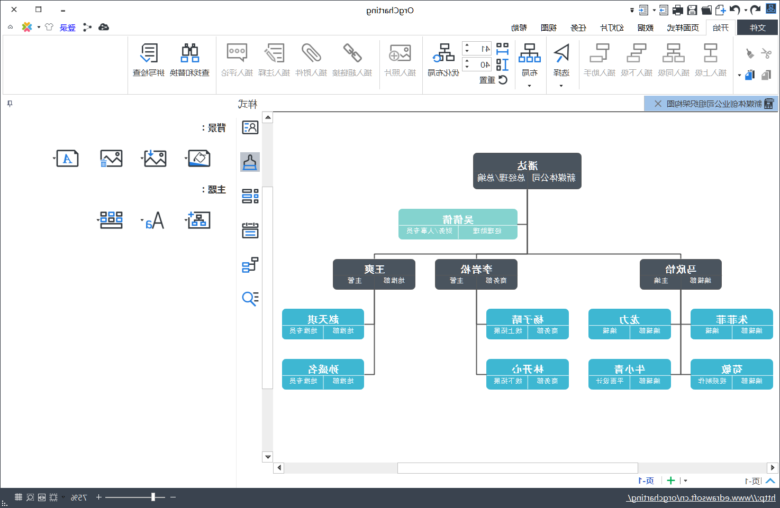Click the Insert Subordinate (插入下级) ribbon icon
Image resolution: width=780 pixels, height=508 pixels.
coord(637,53)
